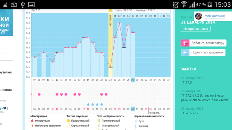Click the 37.3 temperature point on the graph

click(x=120, y=23)
